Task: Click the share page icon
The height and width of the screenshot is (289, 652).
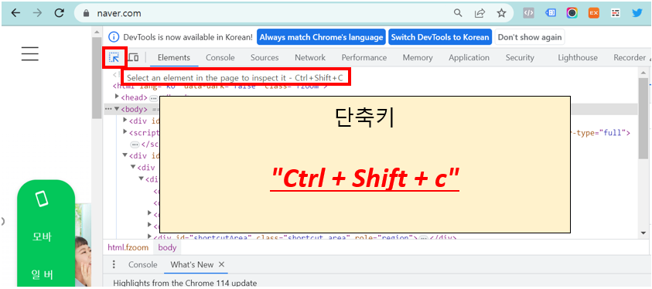Action: point(480,13)
